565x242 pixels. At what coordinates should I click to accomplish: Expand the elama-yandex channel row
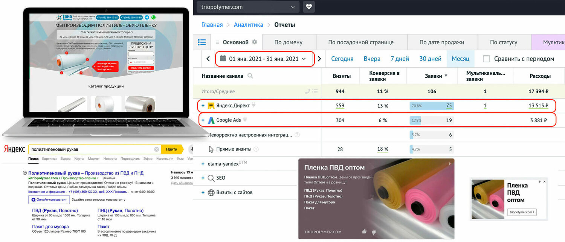(203, 164)
